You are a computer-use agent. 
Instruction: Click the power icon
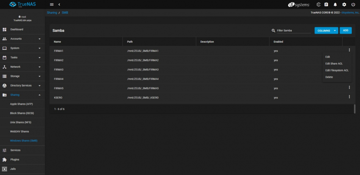coord(353,5)
